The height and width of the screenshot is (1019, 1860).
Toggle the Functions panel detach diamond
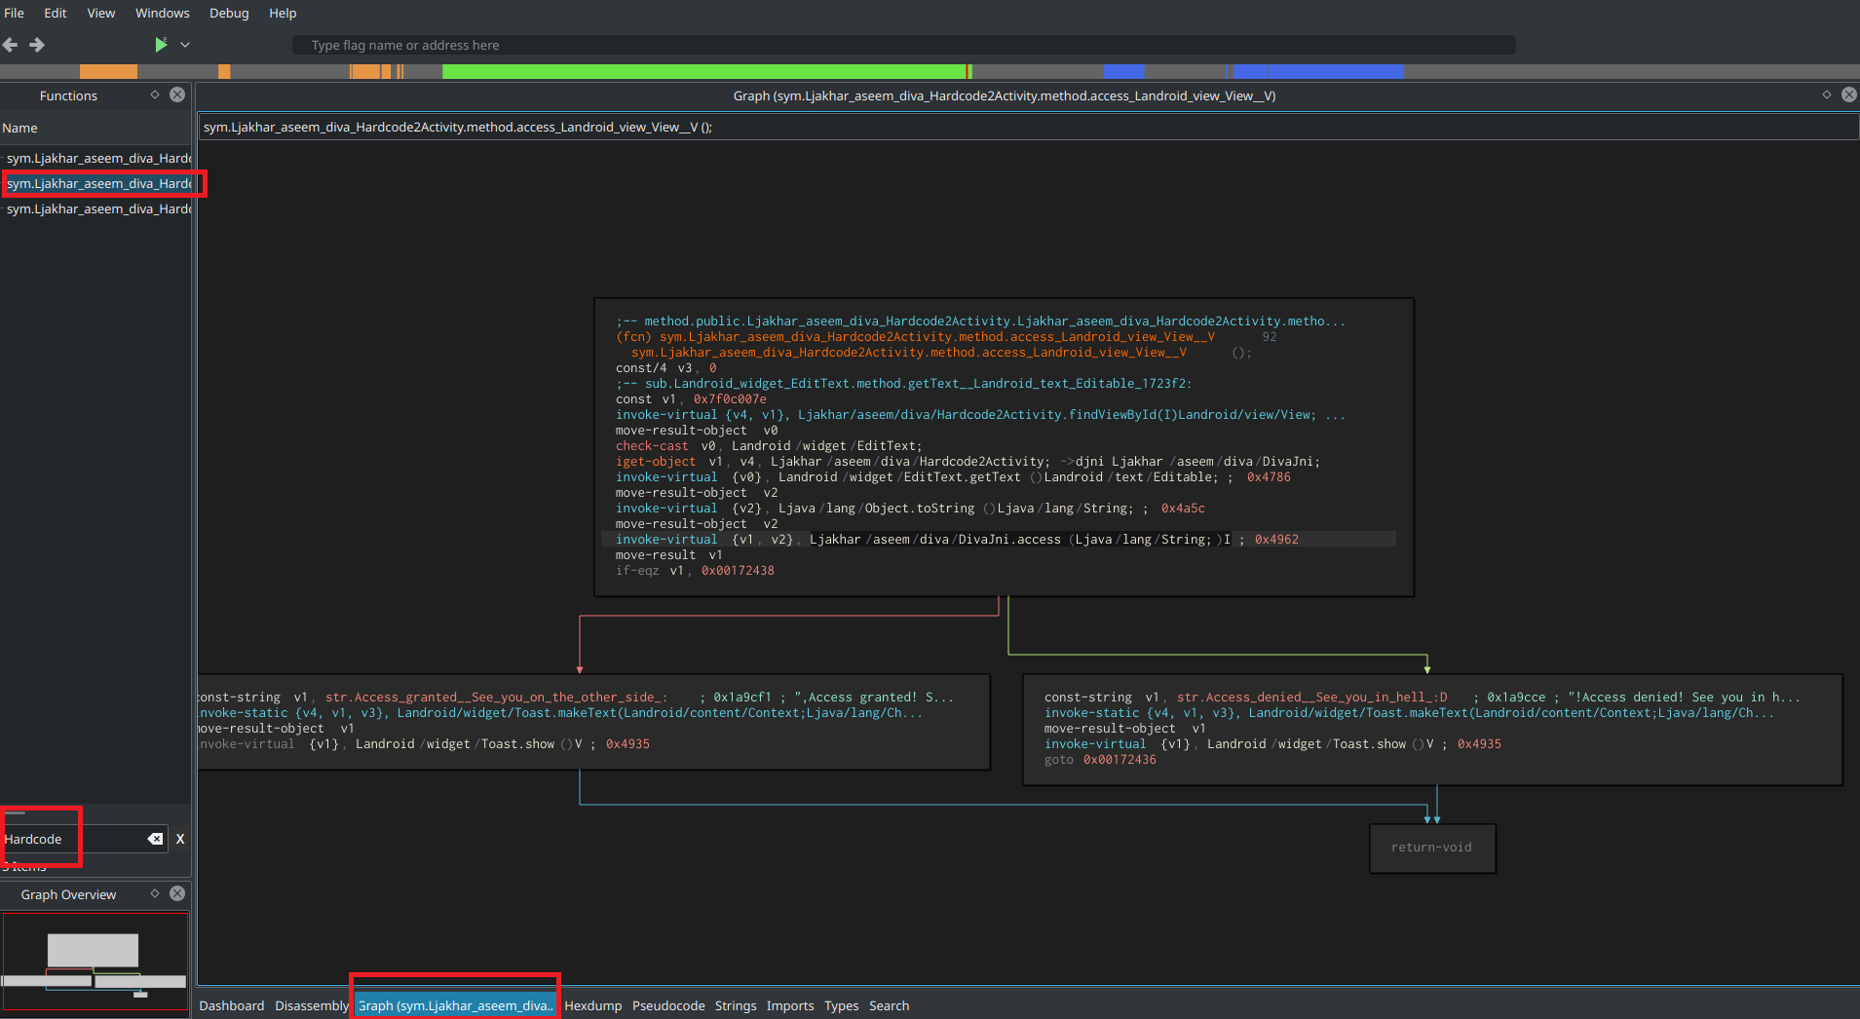coord(155,94)
